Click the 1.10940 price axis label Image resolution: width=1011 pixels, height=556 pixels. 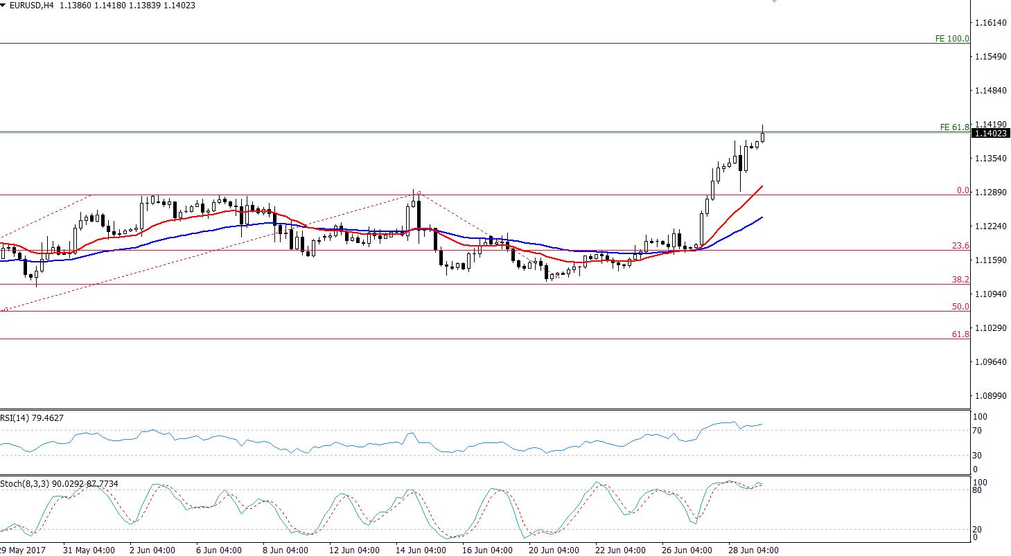click(990, 294)
